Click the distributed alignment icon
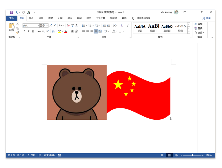 click(x=100, y=31)
